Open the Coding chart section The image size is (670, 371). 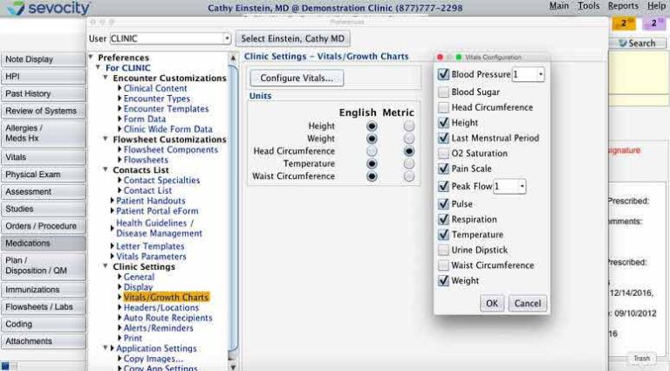(43, 325)
